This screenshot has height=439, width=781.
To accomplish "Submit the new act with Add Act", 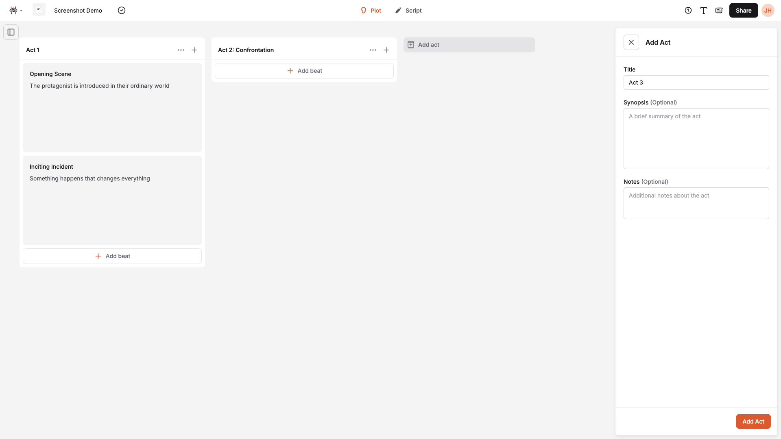I will (x=753, y=422).
